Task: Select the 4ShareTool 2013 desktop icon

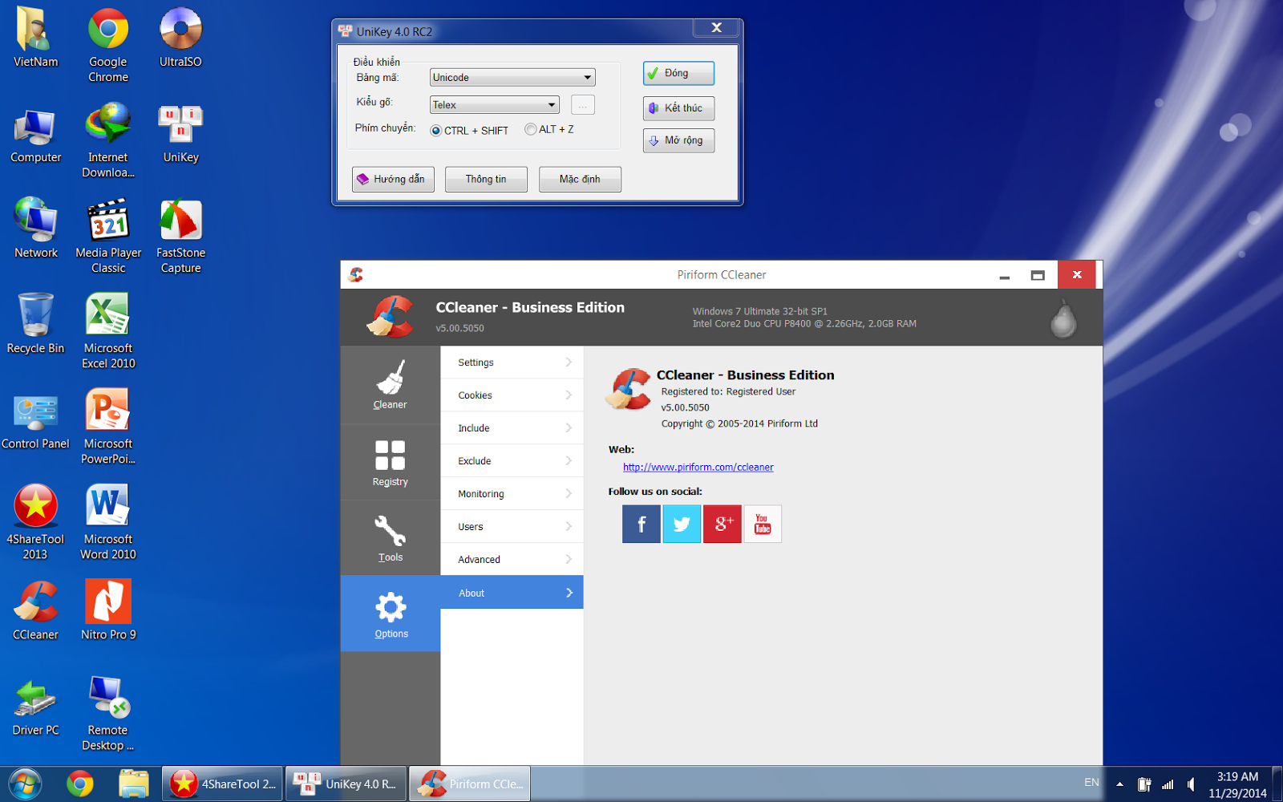Action: pos(35,522)
